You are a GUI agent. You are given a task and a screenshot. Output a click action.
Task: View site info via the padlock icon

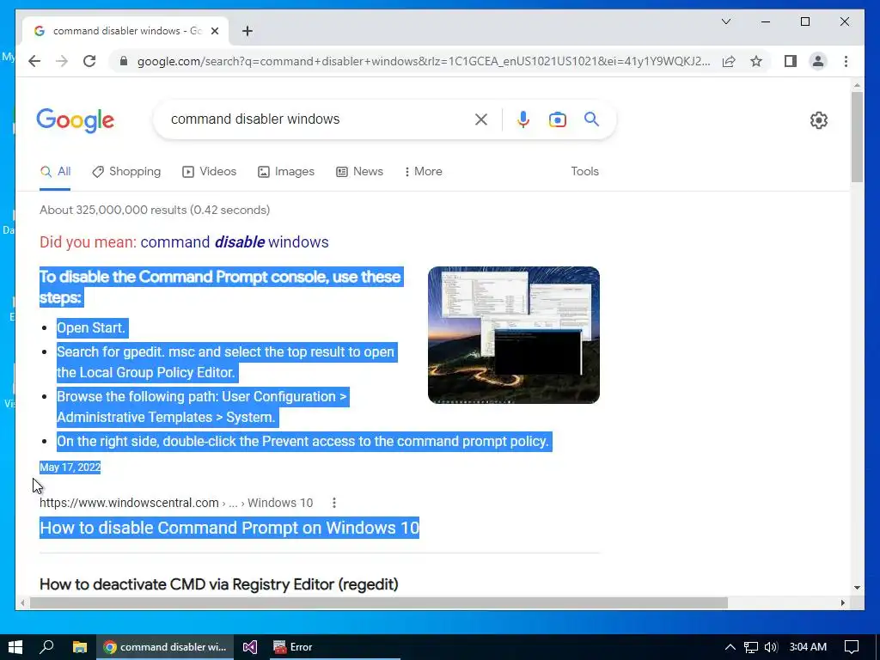[124, 61]
